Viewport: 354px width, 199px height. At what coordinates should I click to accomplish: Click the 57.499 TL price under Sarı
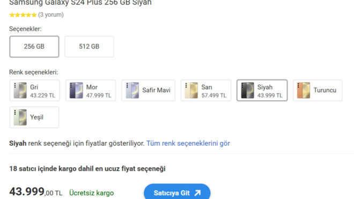214,95
